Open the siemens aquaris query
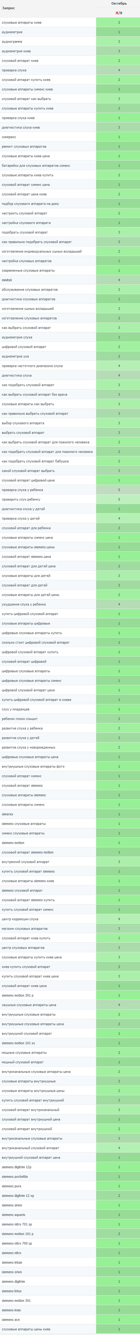140x1335 pixels. click(x=14, y=1214)
